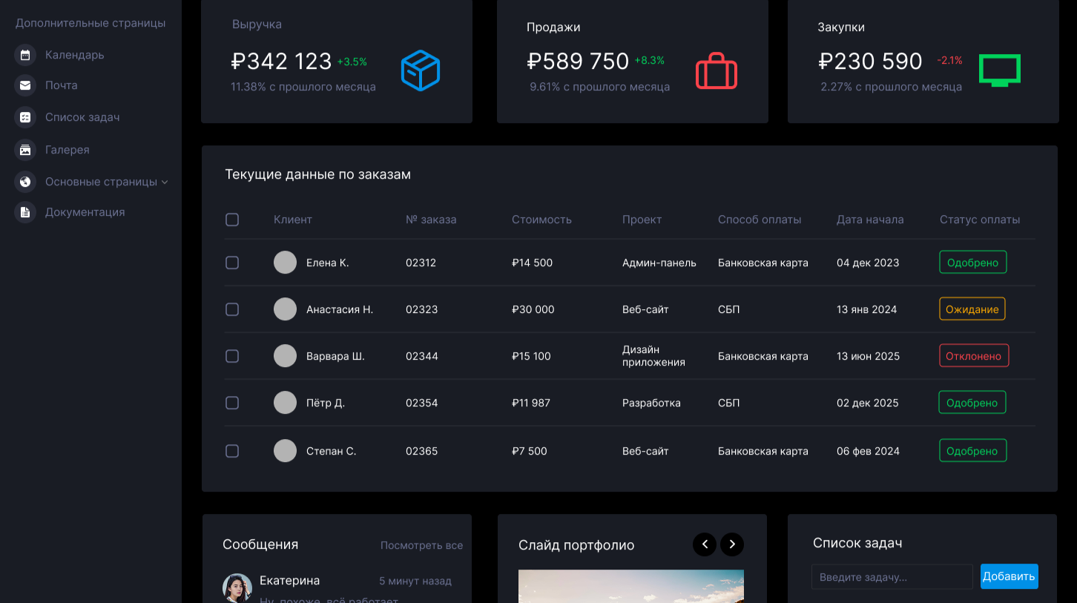Click the Calendar icon in sidebar

25,55
